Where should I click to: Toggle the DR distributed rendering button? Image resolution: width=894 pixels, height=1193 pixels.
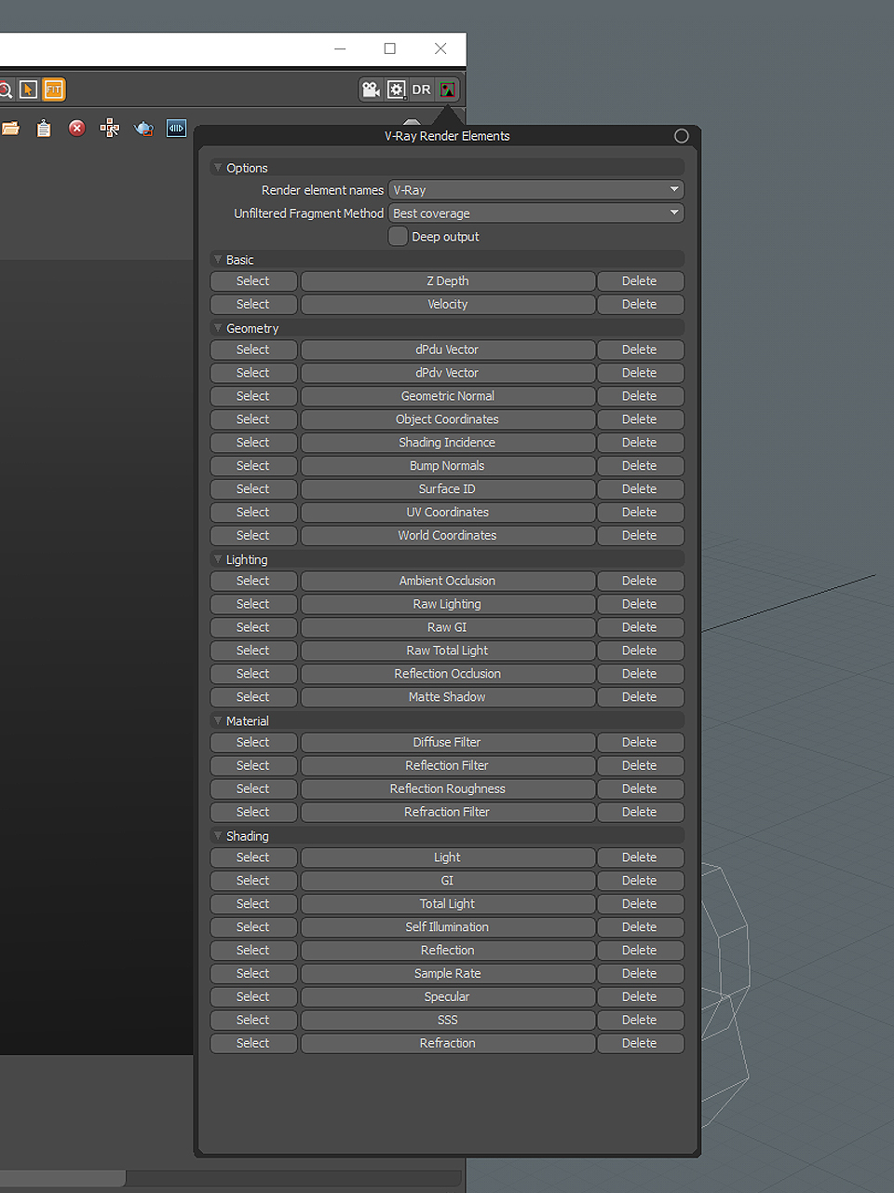click(421, 89)
